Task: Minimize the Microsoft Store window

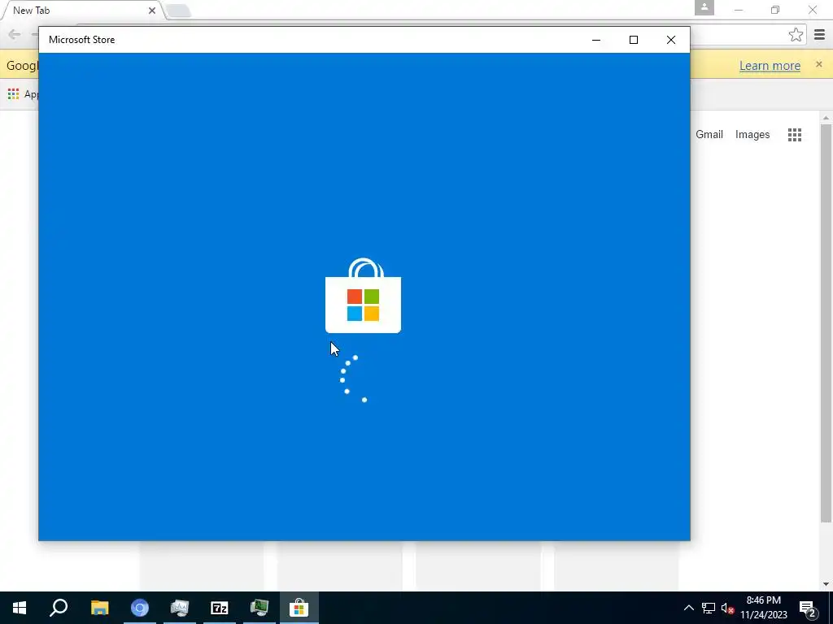Action: (596, 40)
